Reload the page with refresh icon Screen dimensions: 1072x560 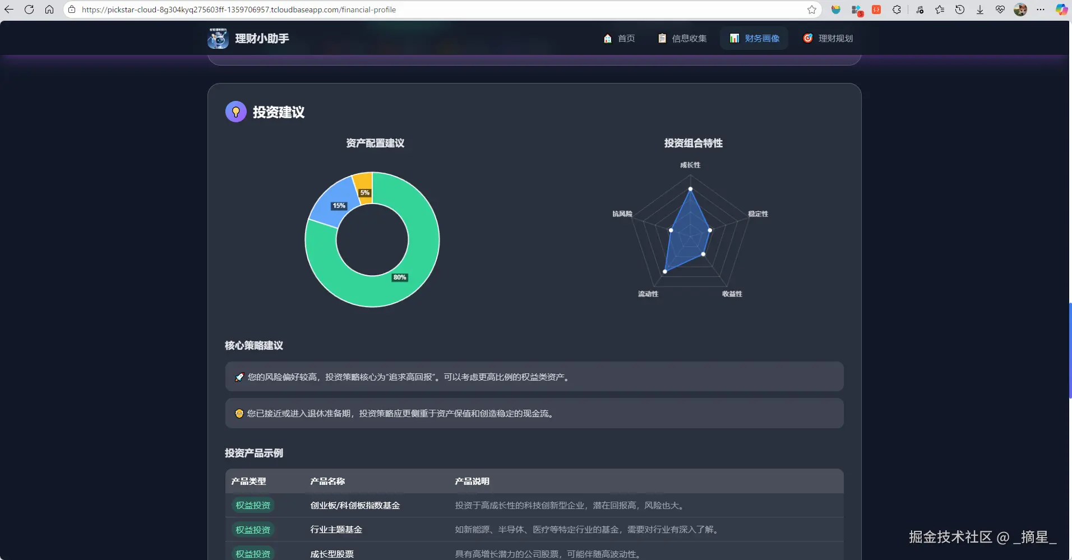point(29,10)
